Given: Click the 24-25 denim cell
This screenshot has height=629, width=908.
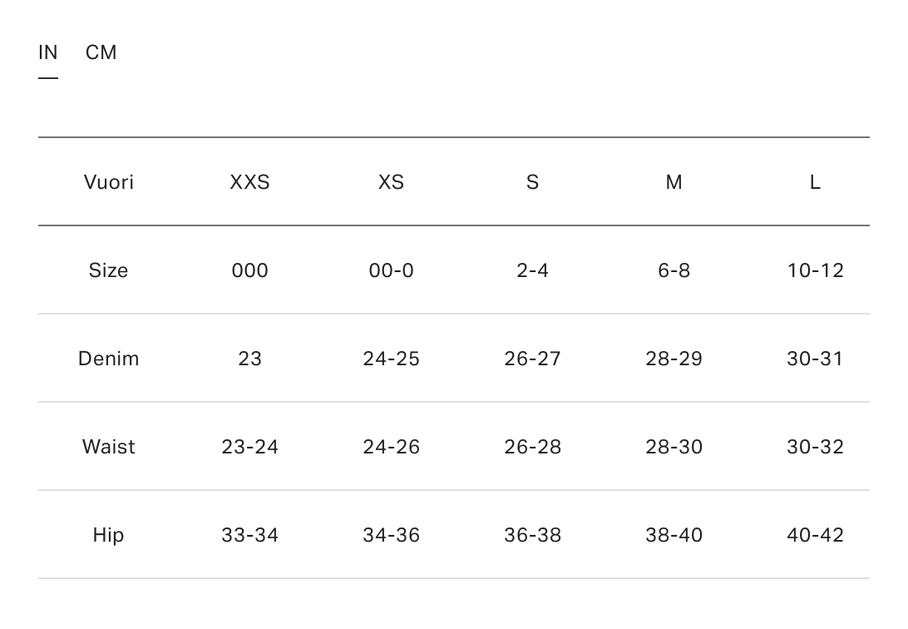Looking at the screenshot, I should 392,359.
